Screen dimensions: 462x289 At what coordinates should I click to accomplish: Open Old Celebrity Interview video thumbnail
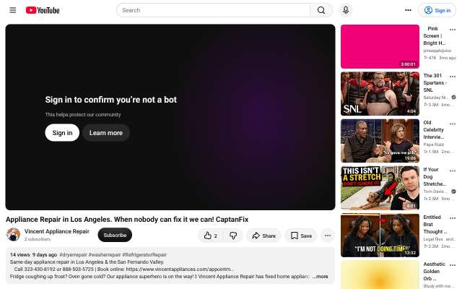pyautogui.click(x=380, y=141)
